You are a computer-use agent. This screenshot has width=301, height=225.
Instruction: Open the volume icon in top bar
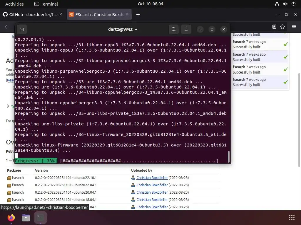285,4
